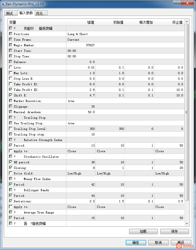Select the Time Frame value Current
Viewport: 196px width, 250px height.
point(73,40)
